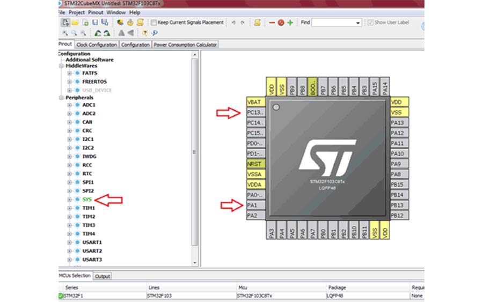The height and width of the screenshot is (302, 483).
Task: Collapse the Peripherals tree node
Action: [61, 98]
